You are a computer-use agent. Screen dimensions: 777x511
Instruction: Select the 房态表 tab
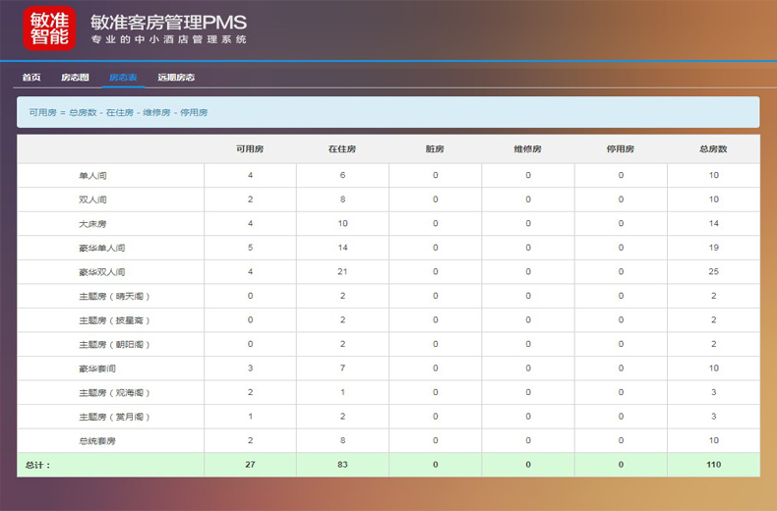tap(123, 77)
